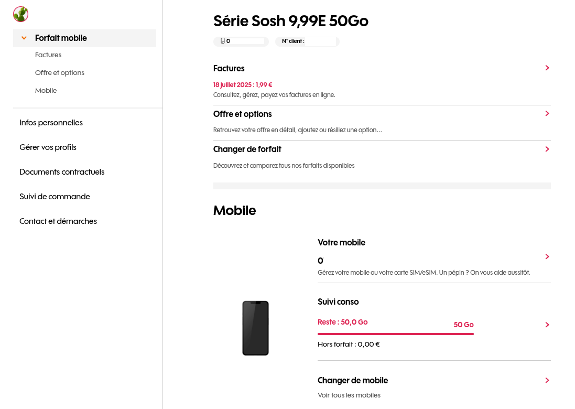Click the cactus profile avatar icon
Image resolution: width=575 pixels, height=409 pixels.
pyautogui.click(x=20, y=14)
